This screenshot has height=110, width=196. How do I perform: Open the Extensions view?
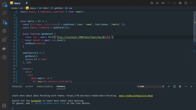coord(4,40)
